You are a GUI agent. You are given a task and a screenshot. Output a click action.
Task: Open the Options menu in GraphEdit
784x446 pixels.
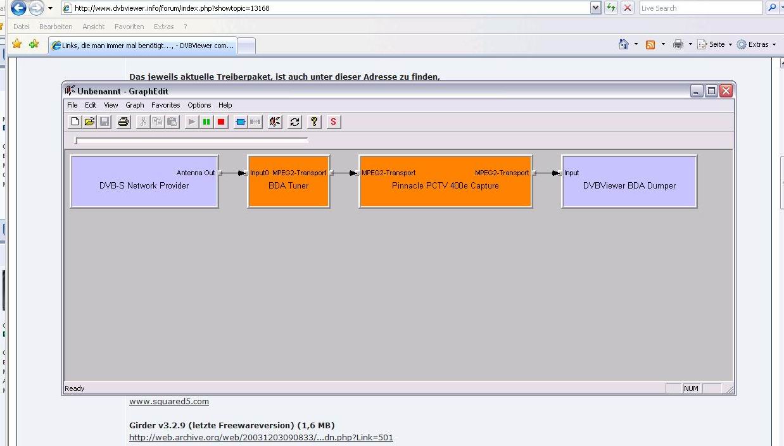(199, 105)
